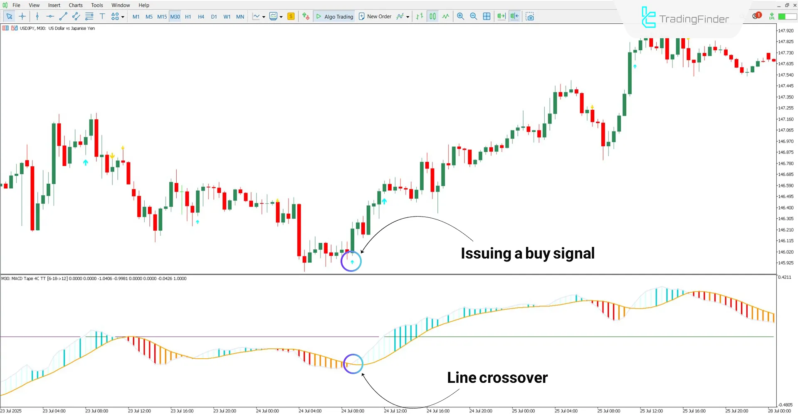Click the Algo Trading button

(x=334, y=17)
